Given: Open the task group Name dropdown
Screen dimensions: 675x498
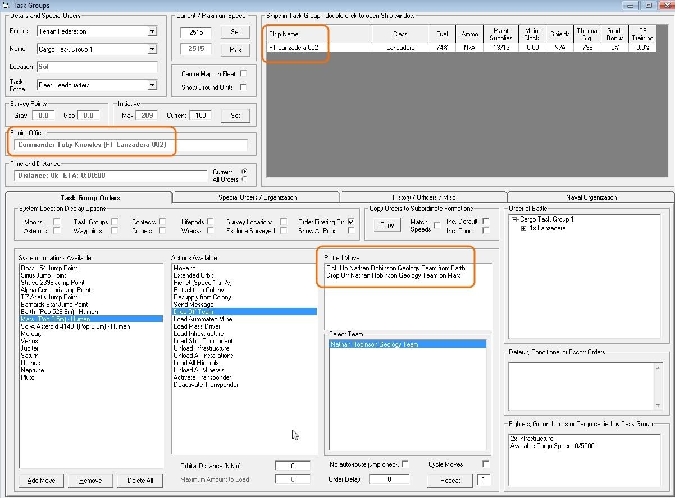Looking at the screenshot, I should [152, 49].
